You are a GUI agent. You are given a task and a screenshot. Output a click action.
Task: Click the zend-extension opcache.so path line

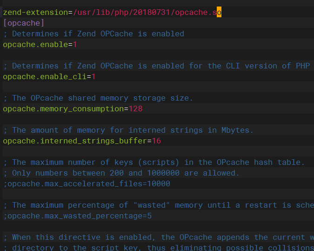[x=112, y=13]
